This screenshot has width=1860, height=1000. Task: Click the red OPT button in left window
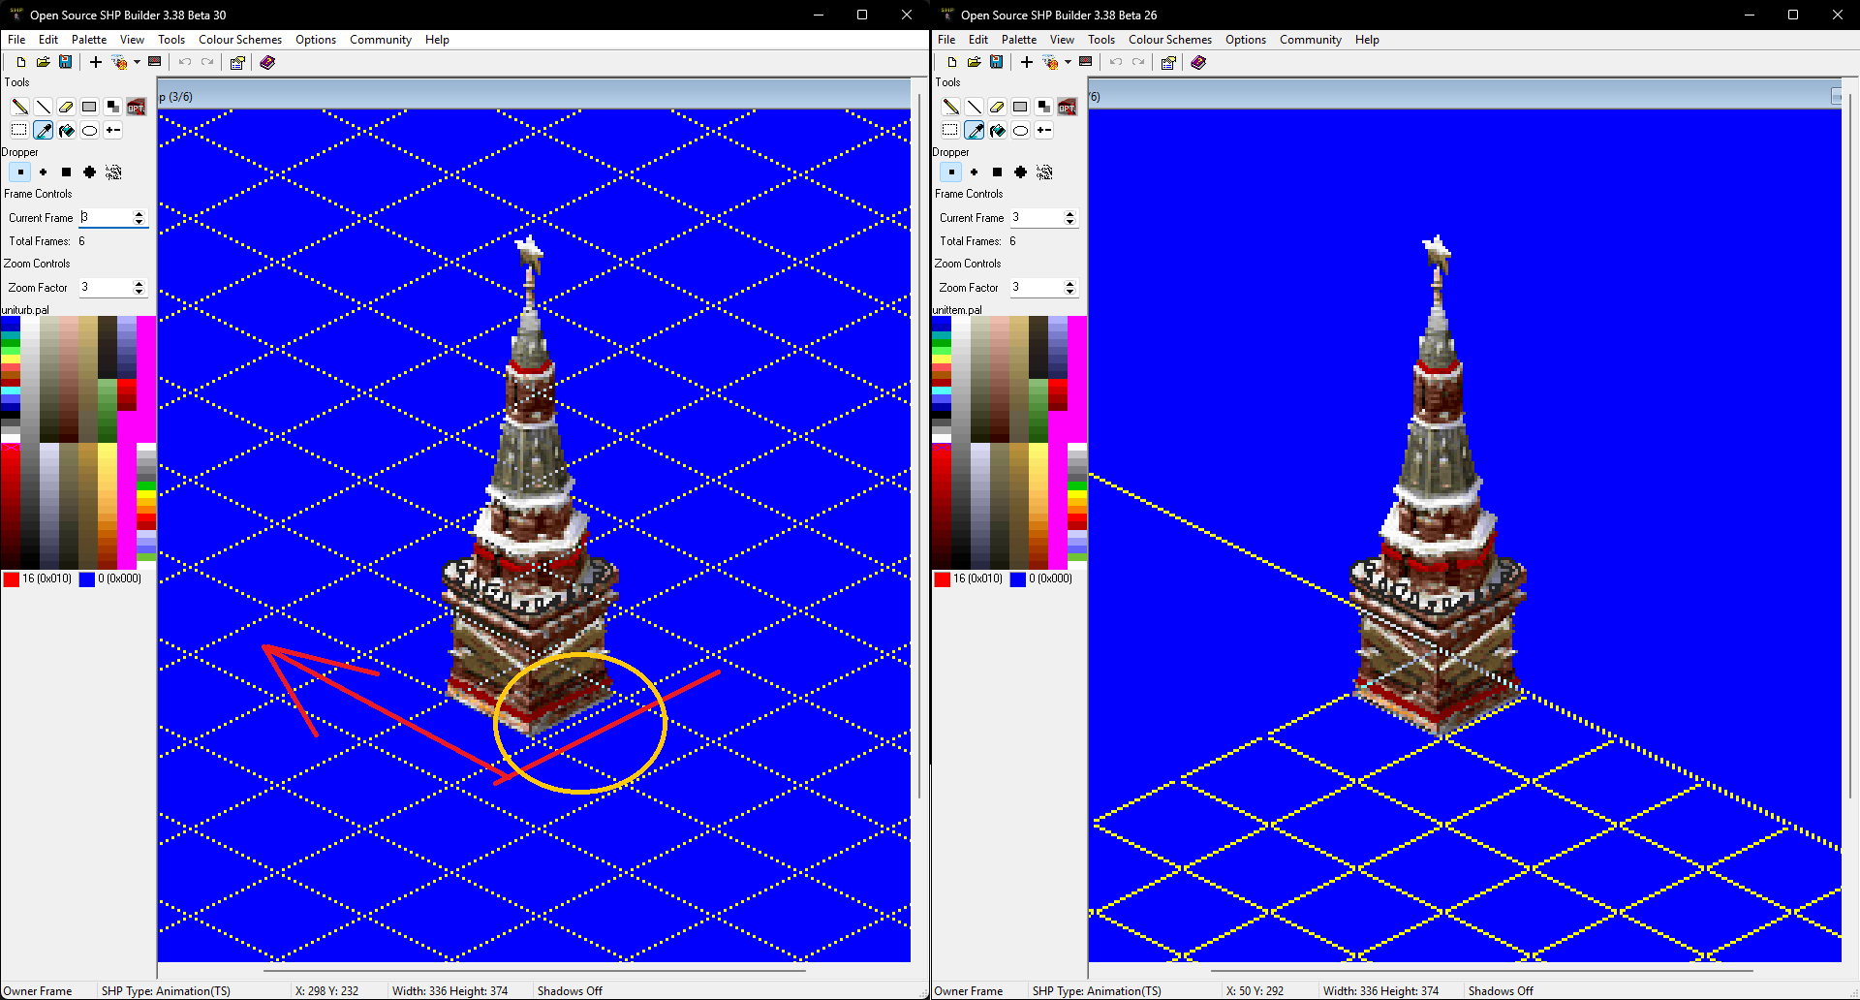click(x=137, y=107)
